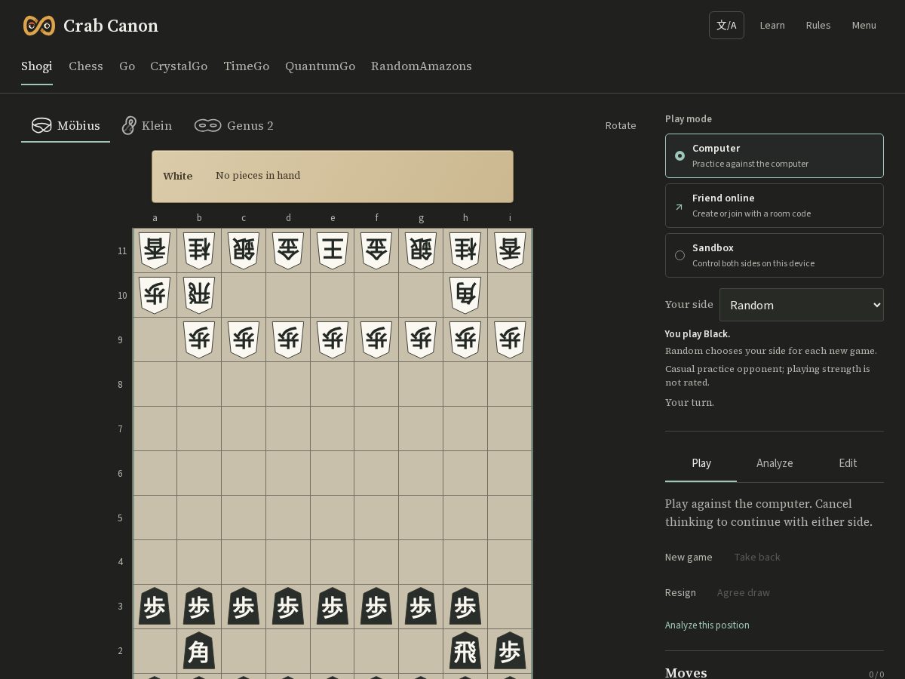
Task: Pick Black's pawn on g3
Action: [421, 607]
